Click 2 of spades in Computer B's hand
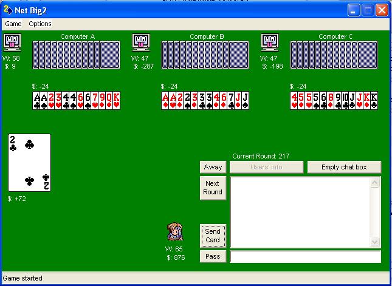The image size is (392, 286). tap(187, 100)
